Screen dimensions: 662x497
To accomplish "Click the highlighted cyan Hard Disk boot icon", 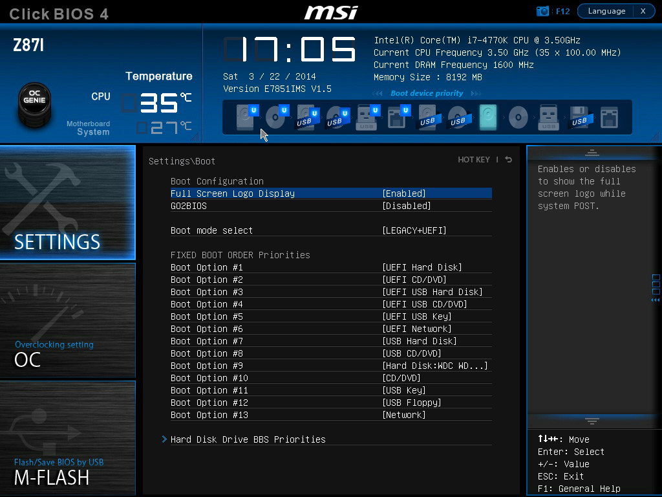I will [488, 117].
